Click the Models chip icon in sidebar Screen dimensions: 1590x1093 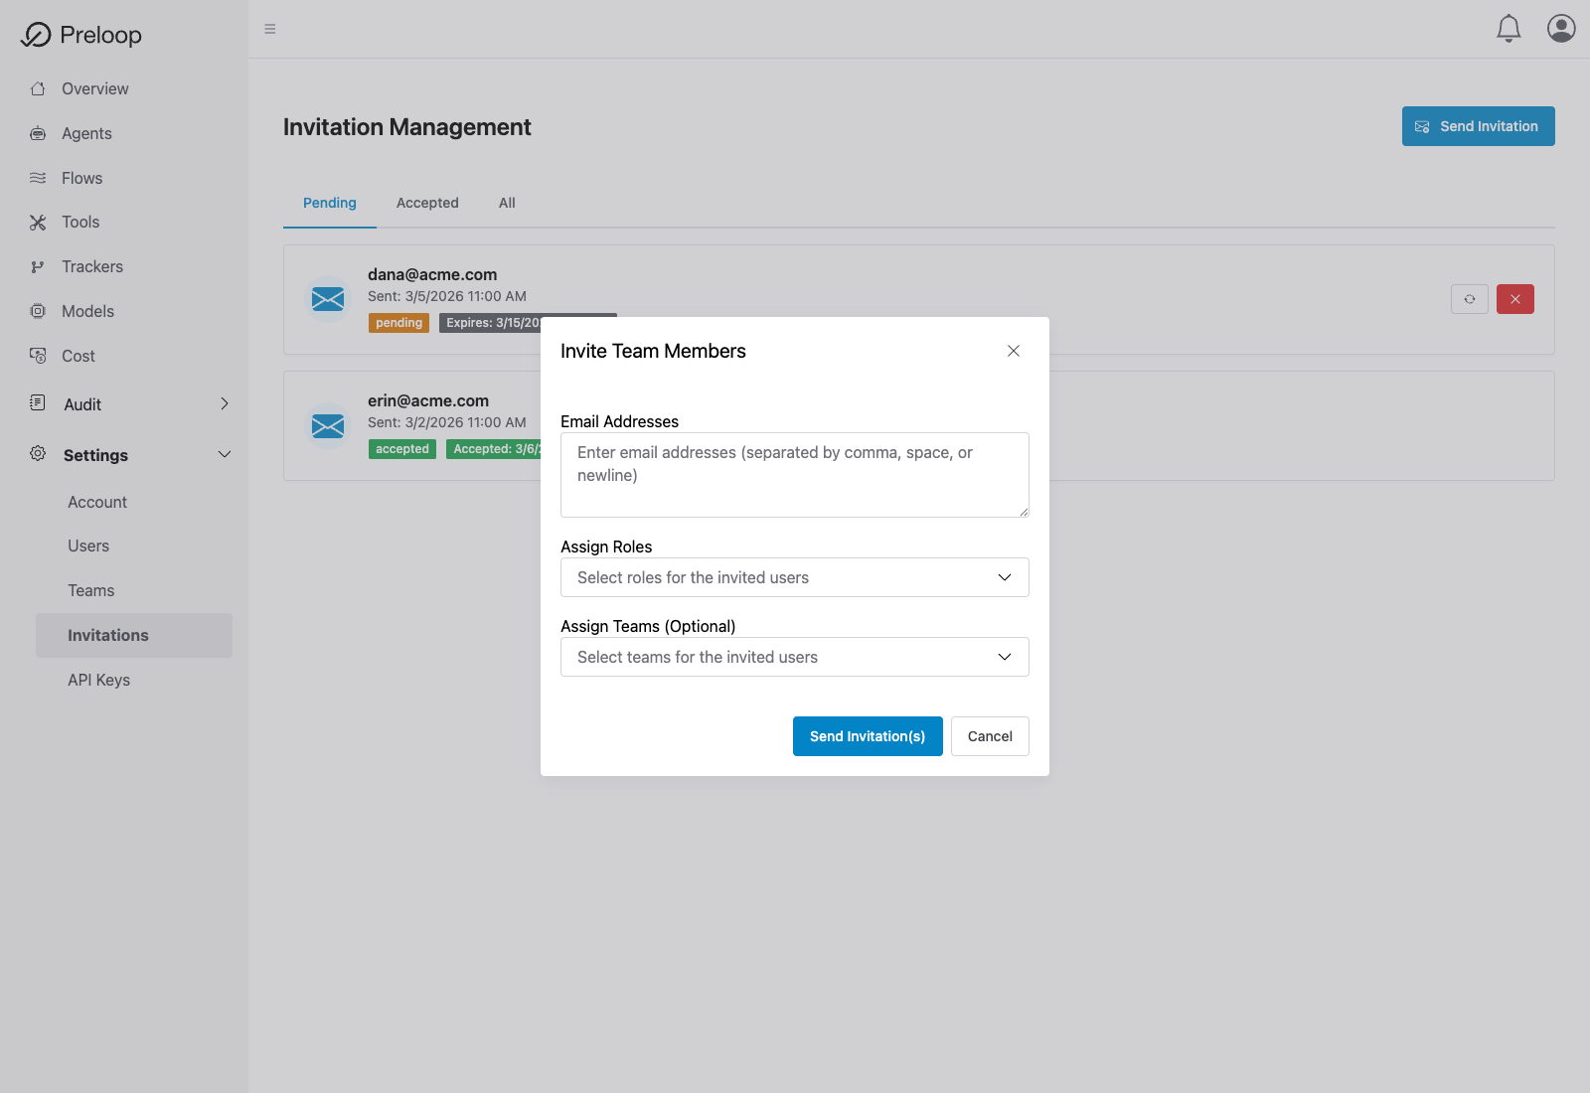coord(38,311)
